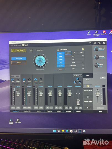Open the gear settings in Revelator window
112x149 pixels.
coord(104,43)
